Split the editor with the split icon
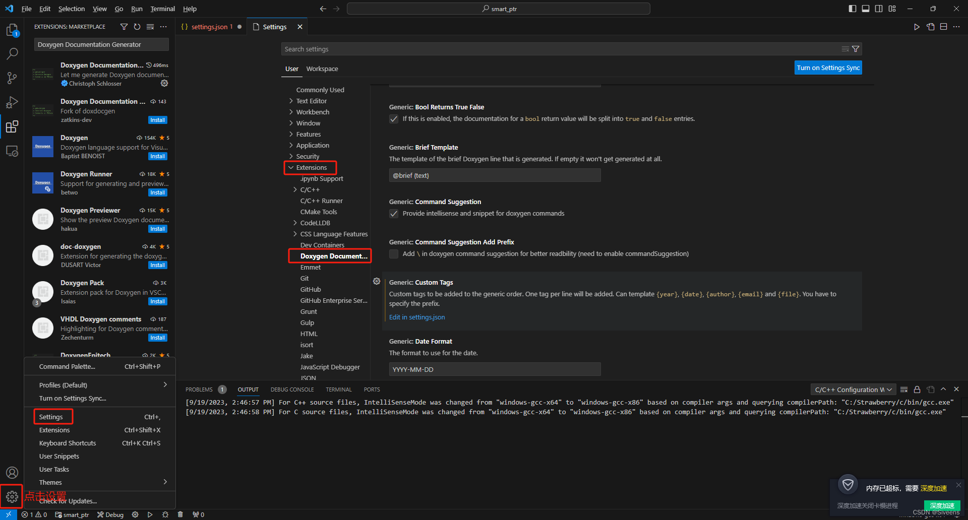Viewport: 968px width, 520px height. 943,27
